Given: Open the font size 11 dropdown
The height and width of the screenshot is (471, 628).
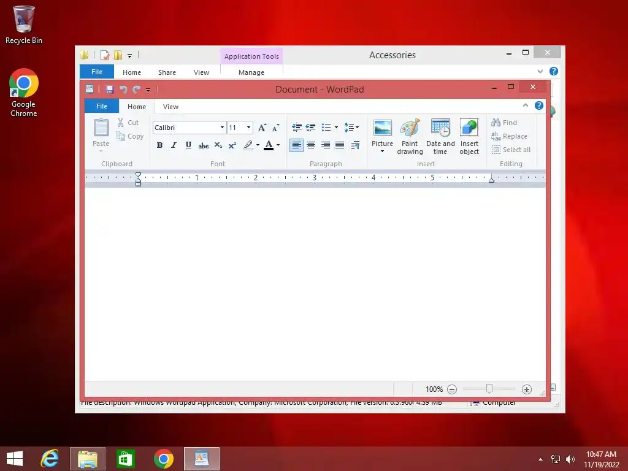Looking at the screenshot, I should point(249,128).
